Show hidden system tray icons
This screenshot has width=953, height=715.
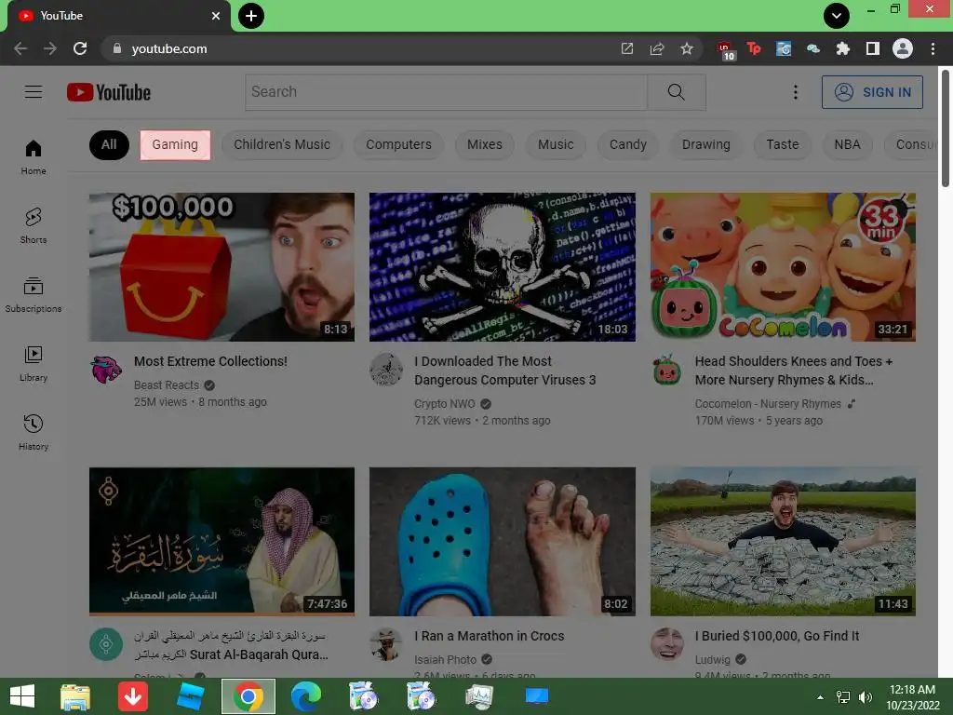point(821,696)
